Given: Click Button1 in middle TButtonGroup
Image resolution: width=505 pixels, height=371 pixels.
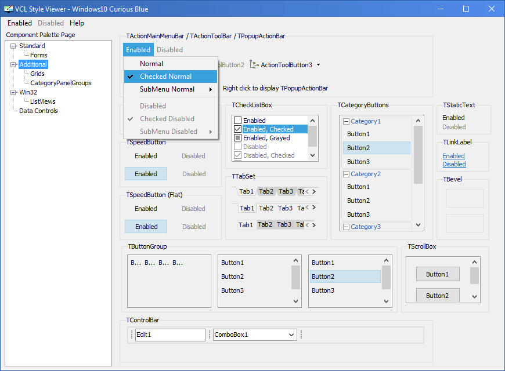Looking at the screenshot, I should [x=254, y=263].
